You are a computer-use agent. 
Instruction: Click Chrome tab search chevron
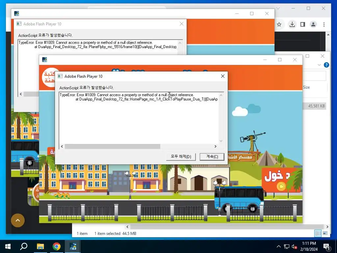(278, 8)
